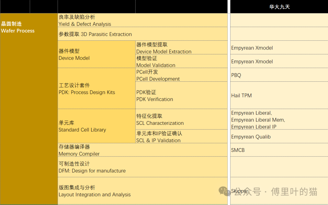This screenshot has width=328, height=205.
Task: Click the Hail TPM entry
Action: tap(241, 95)
